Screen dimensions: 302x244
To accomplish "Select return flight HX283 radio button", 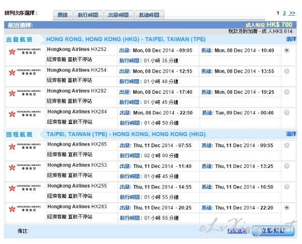I will click(x=286, y=208).
